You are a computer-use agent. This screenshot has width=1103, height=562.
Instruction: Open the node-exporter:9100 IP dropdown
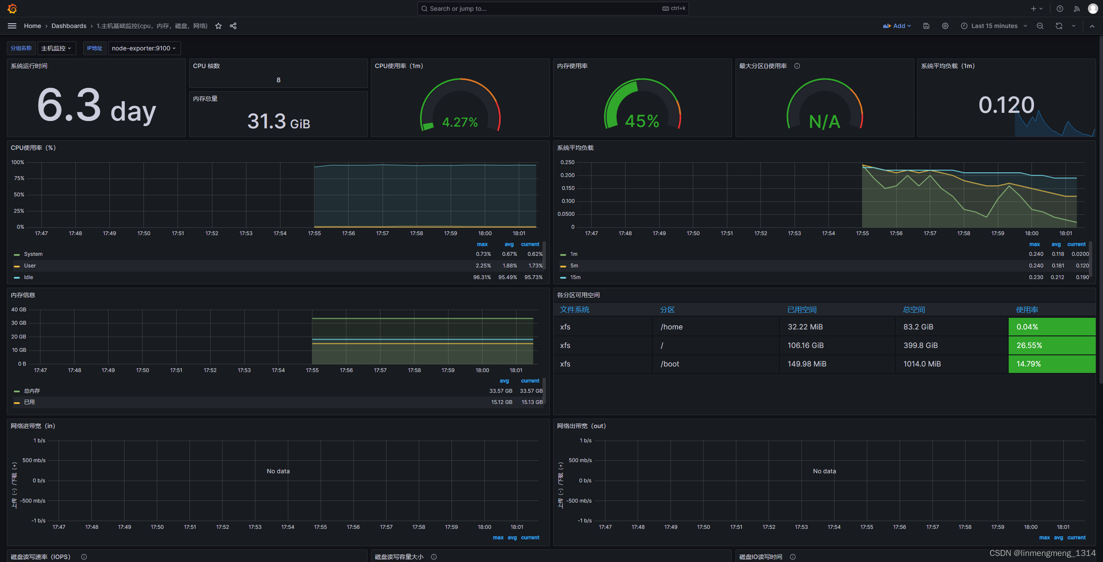point(144,48)
